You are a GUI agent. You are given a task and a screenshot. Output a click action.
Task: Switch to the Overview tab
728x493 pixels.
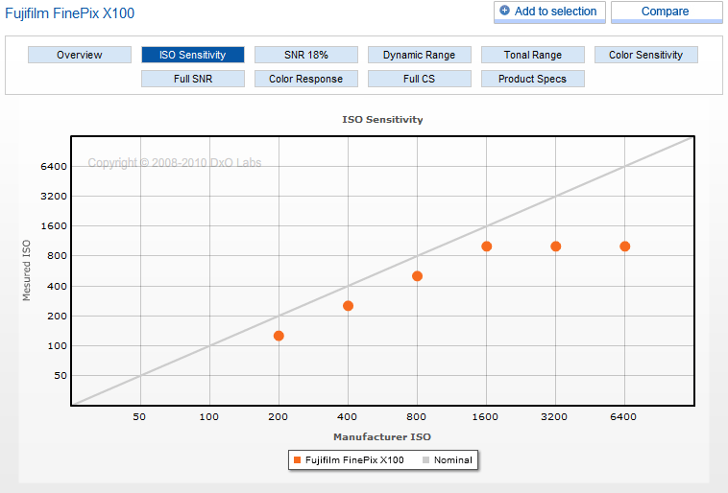pos(80,55)
